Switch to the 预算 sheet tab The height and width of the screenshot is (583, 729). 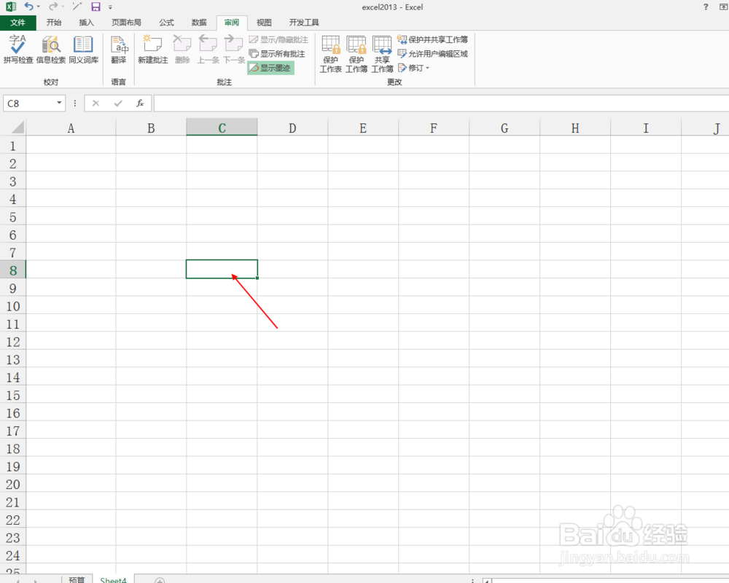coord(77,579)
